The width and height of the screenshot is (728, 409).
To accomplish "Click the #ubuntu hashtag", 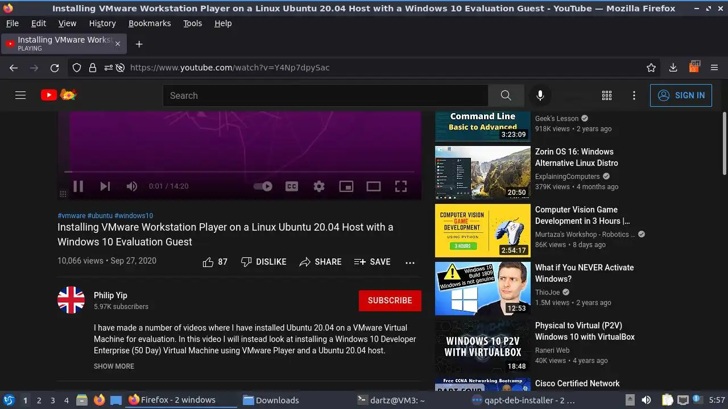I will pyautogui.click(x=100, y=216).
